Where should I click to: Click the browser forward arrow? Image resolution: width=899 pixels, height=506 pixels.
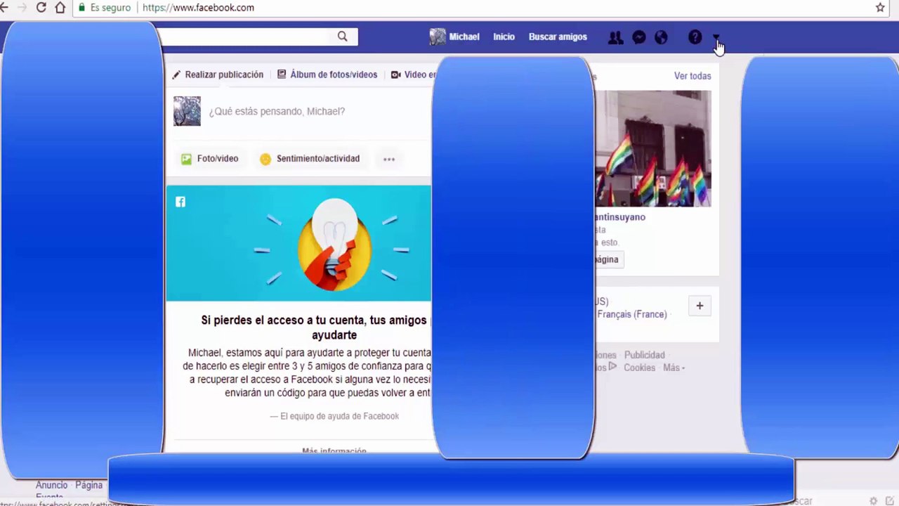pyautogui.click(x=22, y=8)
